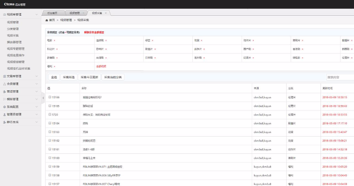Click the red x beside 微电影 category

pos(302,58)
